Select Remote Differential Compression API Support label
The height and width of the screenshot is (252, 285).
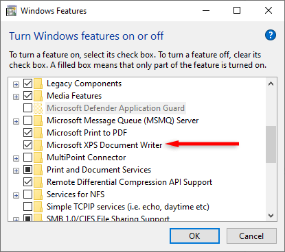129,182
